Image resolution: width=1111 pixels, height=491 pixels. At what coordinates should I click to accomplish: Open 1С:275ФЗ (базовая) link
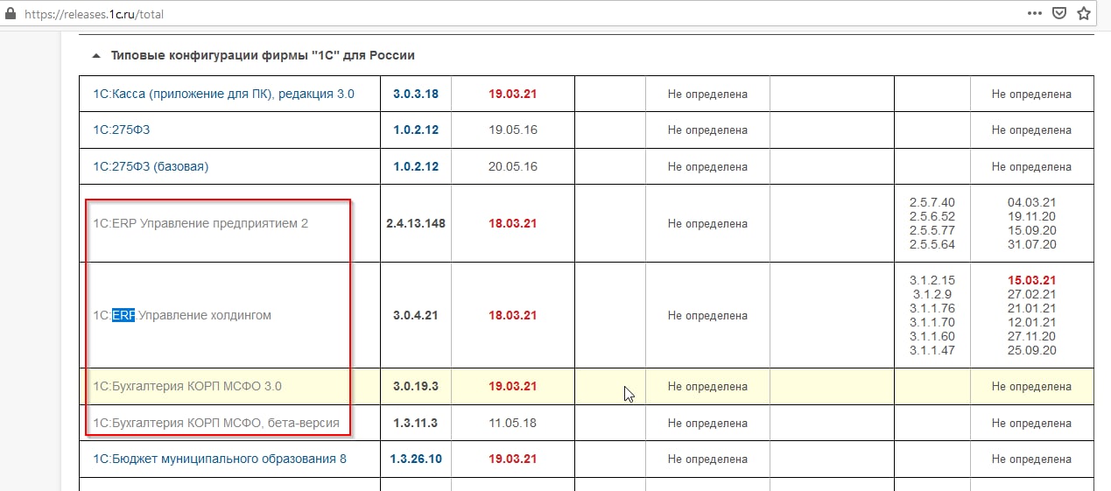click(151, 166)
